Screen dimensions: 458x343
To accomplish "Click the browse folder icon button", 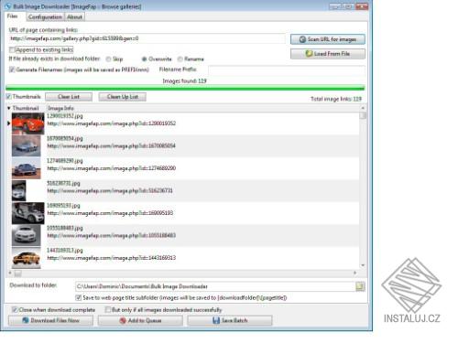I will click(x=360, y=286).
